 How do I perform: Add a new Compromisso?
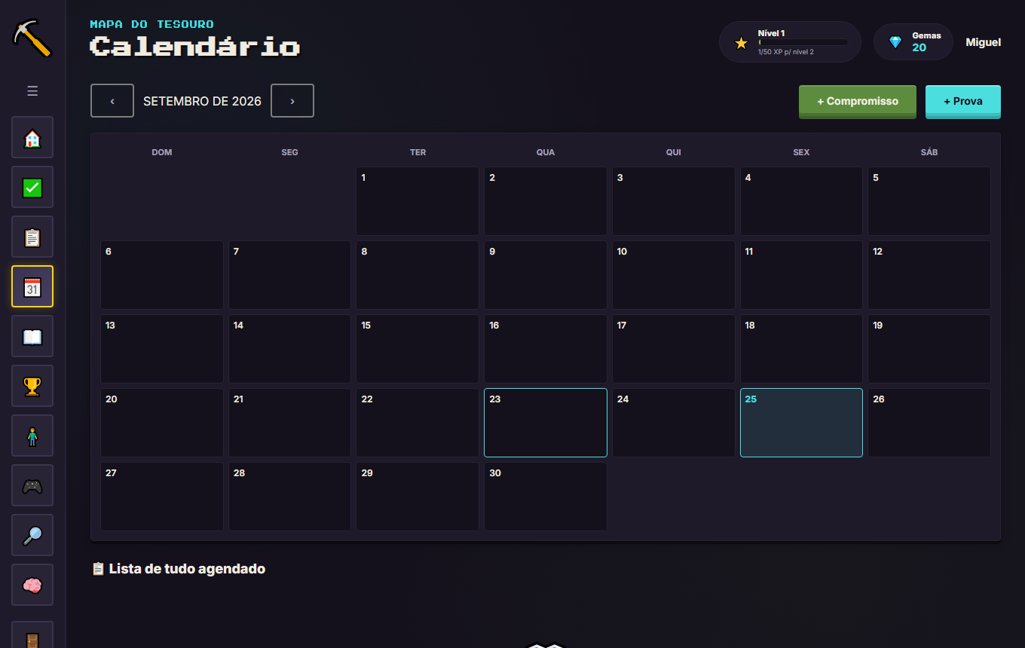(858, 101)
